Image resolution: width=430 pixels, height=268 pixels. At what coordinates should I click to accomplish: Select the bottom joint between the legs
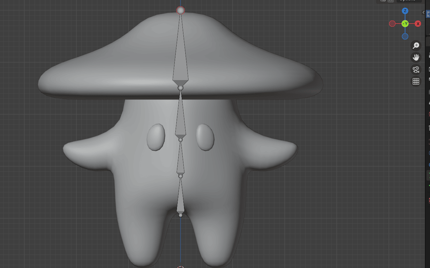(180, 215)
